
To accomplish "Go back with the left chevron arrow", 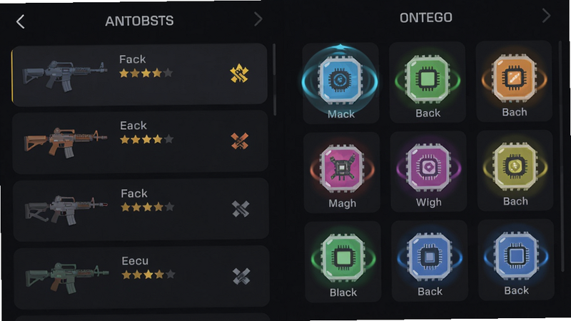I will pyautogui.click(x=21, y=22).
